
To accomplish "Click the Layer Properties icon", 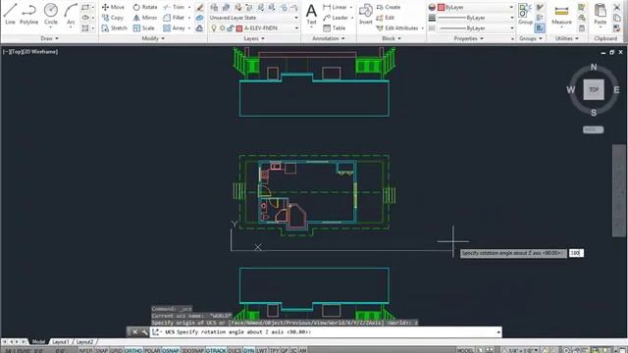I will (x=214, y=7).
